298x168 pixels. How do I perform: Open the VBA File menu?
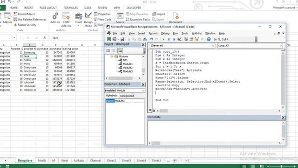(x=115, y=33)
